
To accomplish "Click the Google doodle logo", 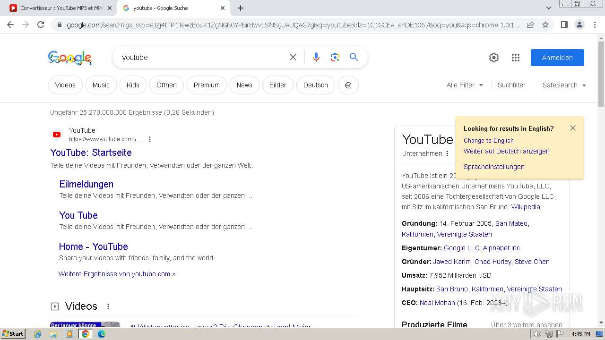I will click(x=70, y=58).
